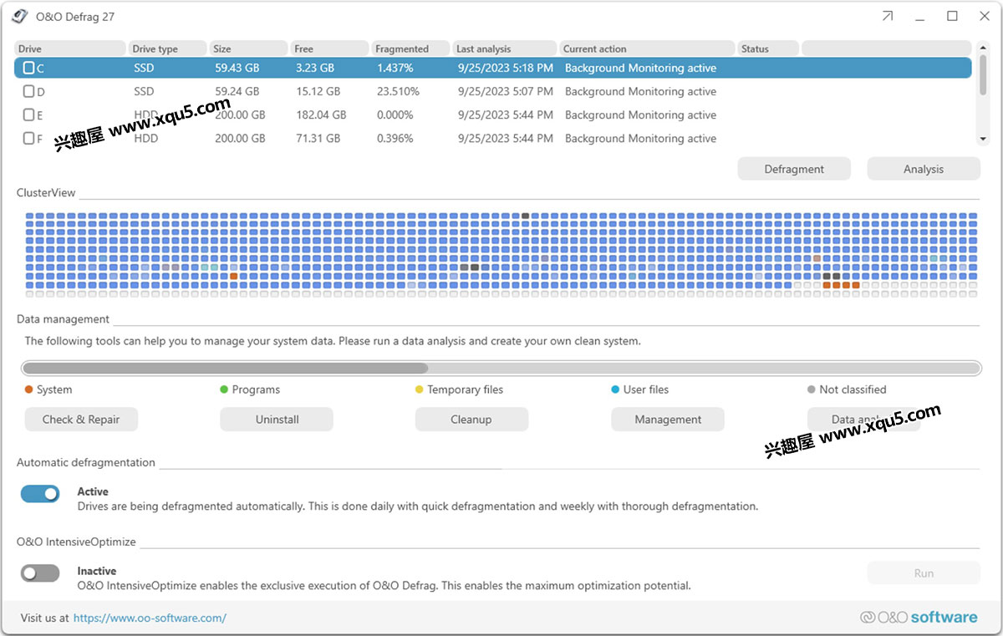Screen dimensions: 1003x636
Task: Click the gray Not classified legend dot
Action: point(812,389)
